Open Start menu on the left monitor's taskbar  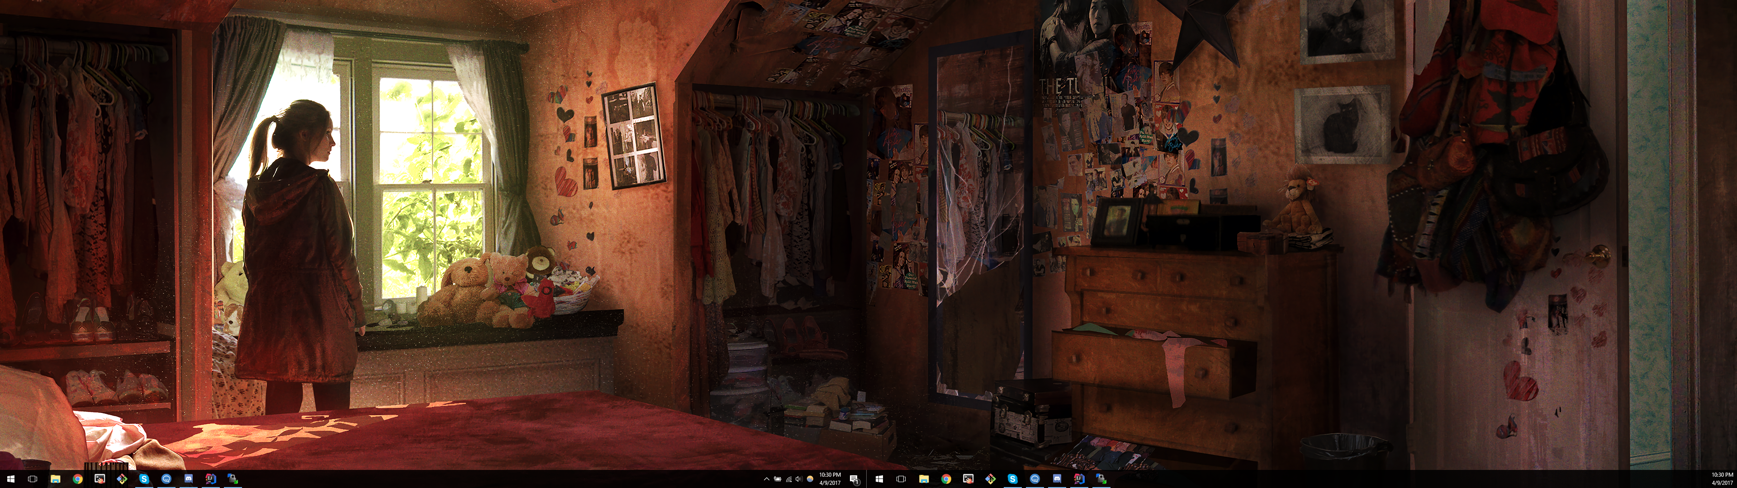coord(11,479)
